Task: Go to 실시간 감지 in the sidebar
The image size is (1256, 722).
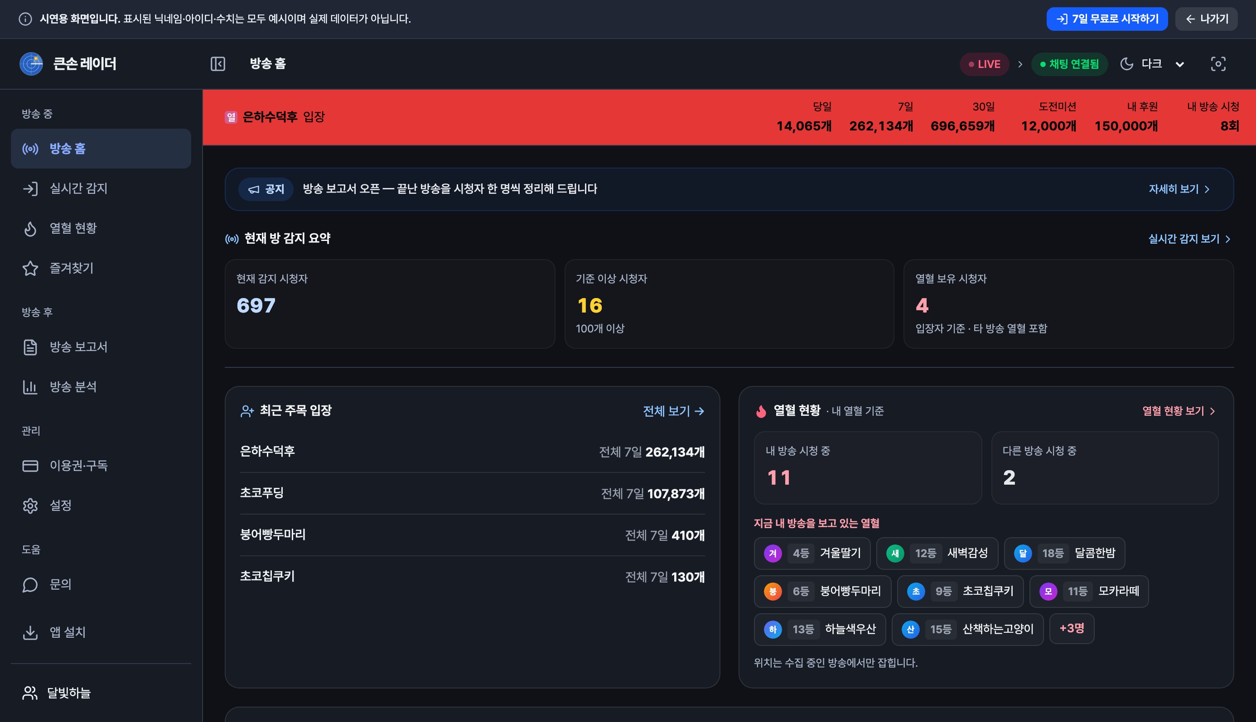Action: coord(101,188)
